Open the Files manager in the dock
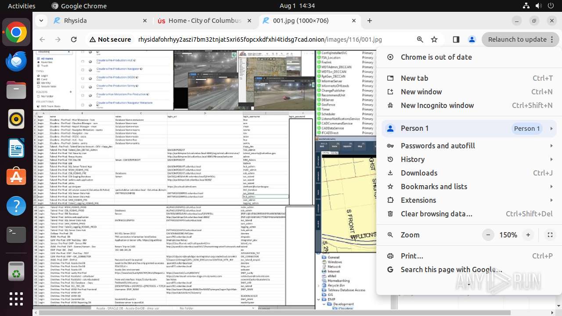Viewport: 562px width, 316px height. tap(16, 90)
